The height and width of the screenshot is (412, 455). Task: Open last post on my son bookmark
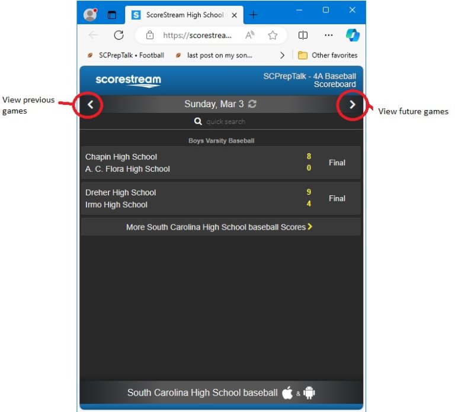pos(214,55)
